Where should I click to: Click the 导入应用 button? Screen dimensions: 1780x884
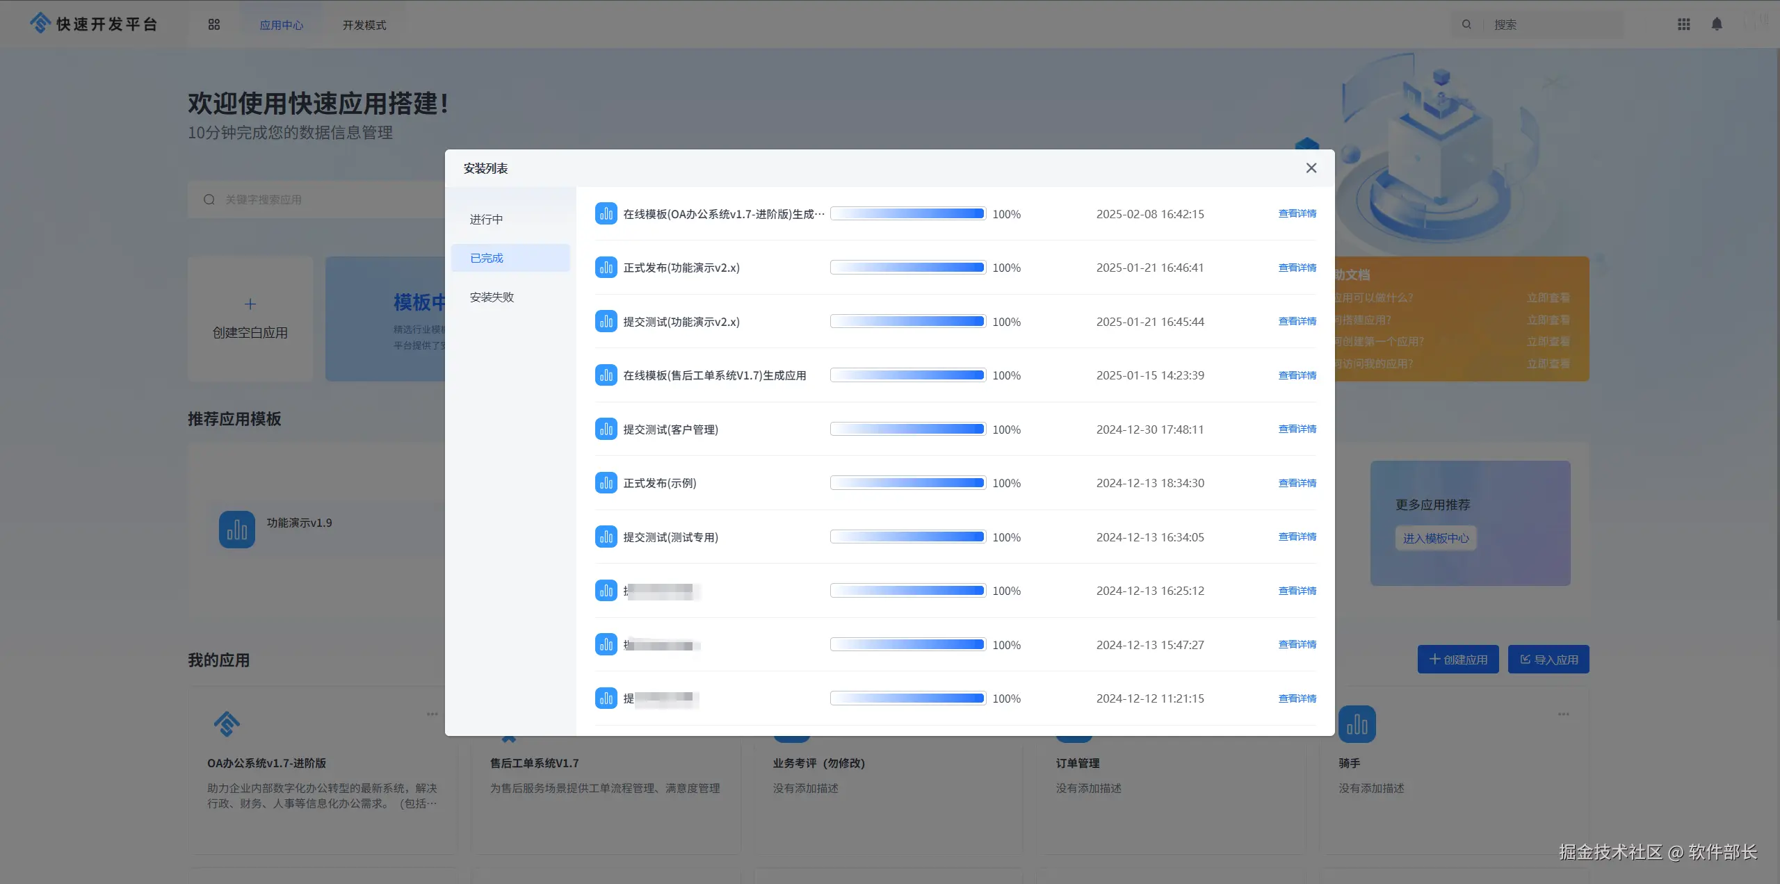click(x=1548, y=660)
